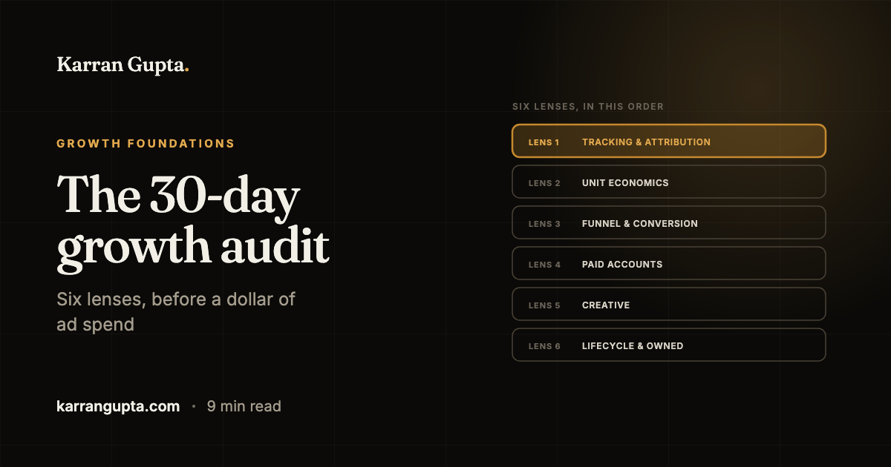
Task: Select the Lens 6 Lifecycle & Owned card
Action: point(669,345)
